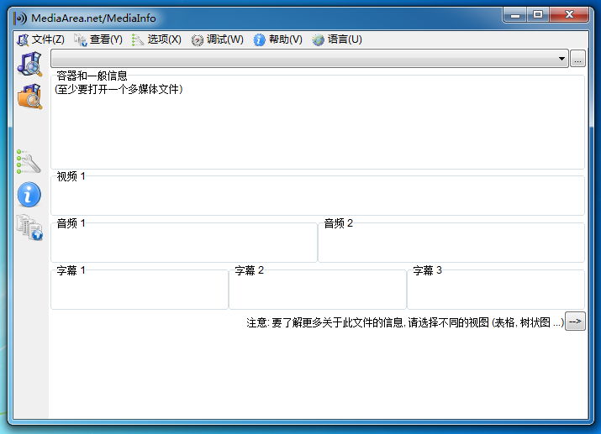Click the 至少要打开一个多媒体文件 text
Screen dimensions: 601x434
coord(119,89)
